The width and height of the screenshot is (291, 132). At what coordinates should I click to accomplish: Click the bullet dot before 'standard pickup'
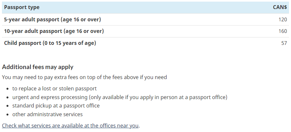coord(7,106)
